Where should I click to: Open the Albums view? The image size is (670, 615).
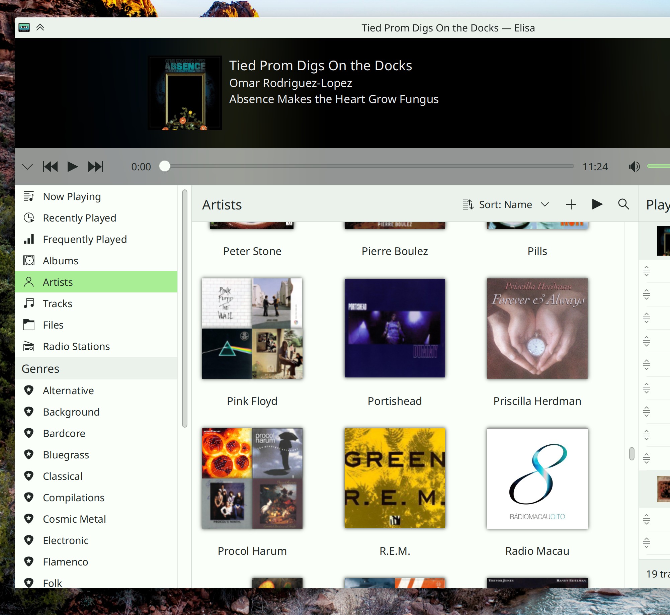pyautogui.click(x=60, y=261)
